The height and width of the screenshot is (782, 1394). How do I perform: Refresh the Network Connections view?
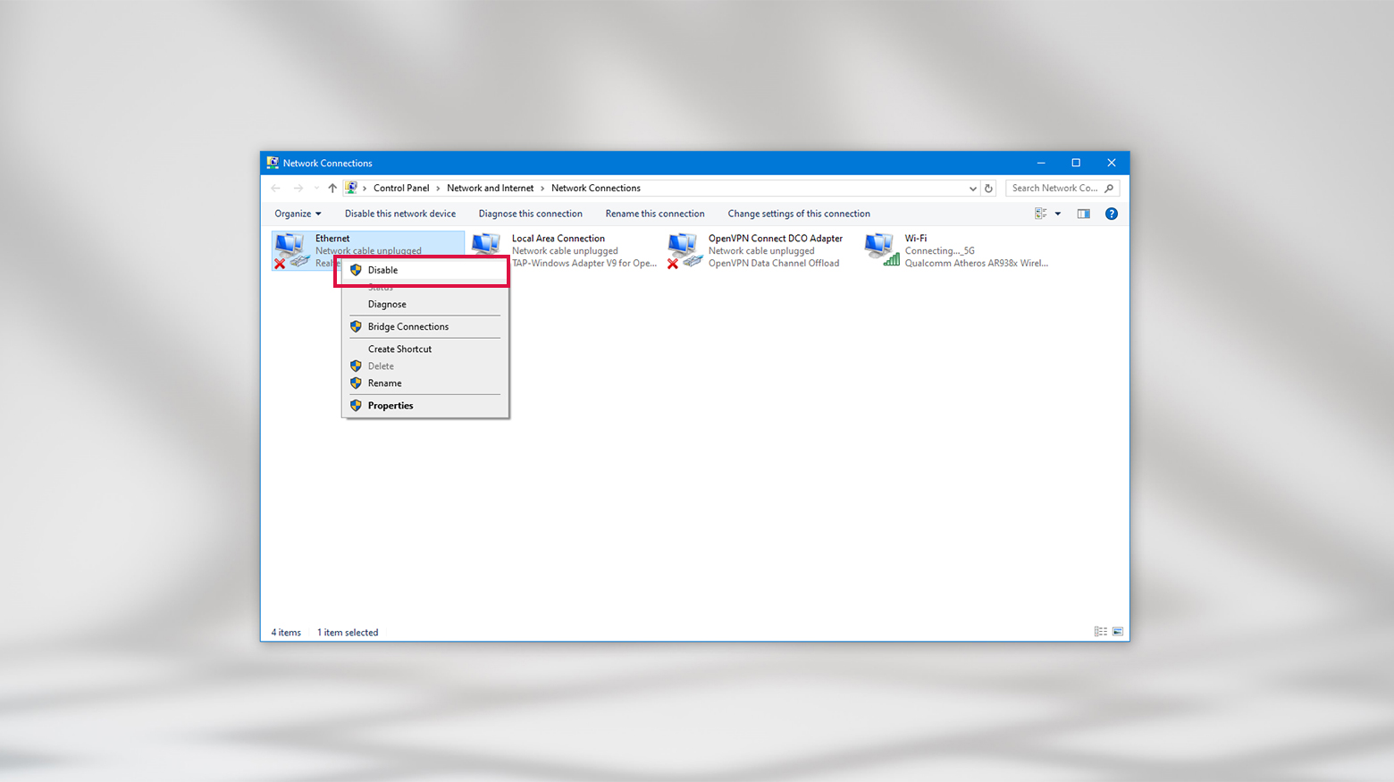[988, 188]
